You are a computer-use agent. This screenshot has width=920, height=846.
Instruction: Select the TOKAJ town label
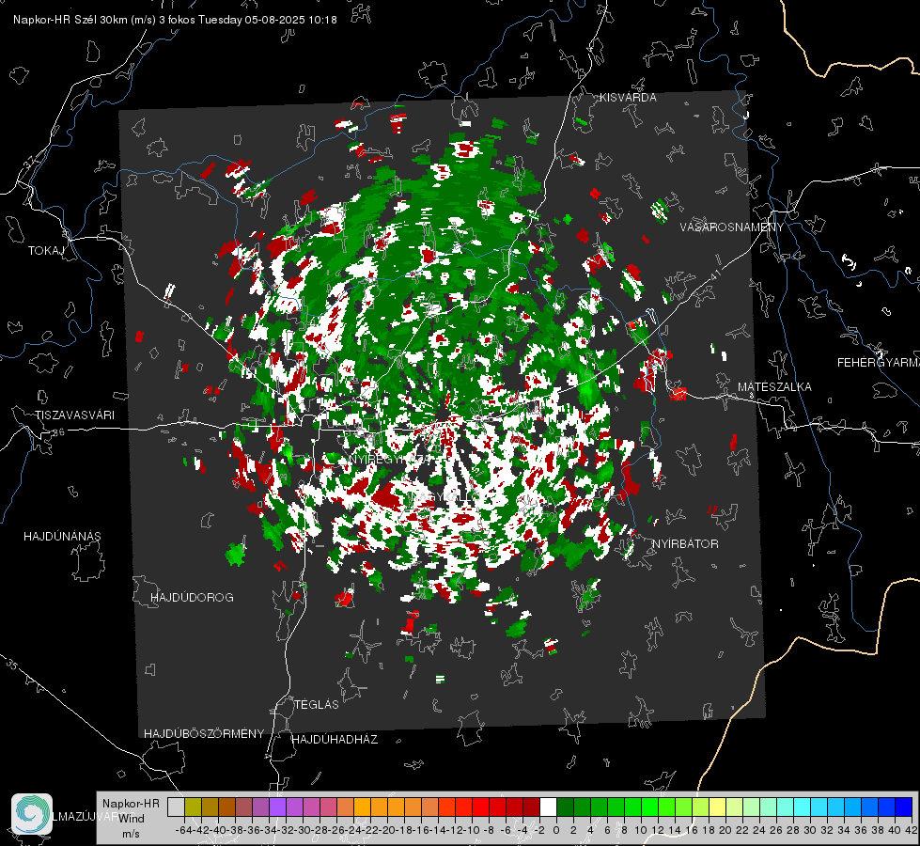[x=46, y=251]
